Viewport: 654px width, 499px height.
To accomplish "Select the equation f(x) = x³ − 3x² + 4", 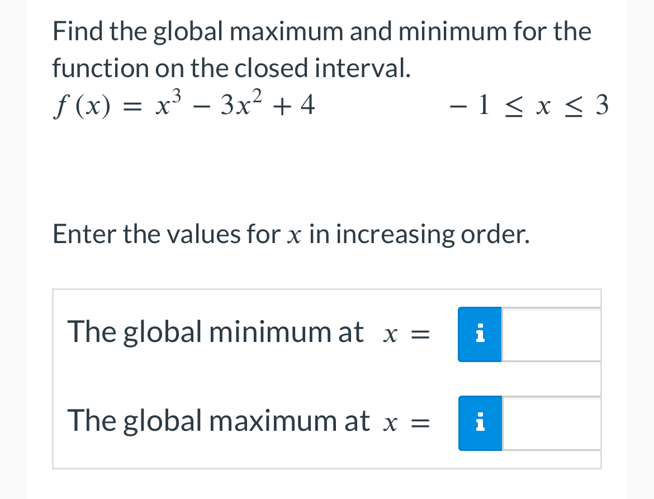I will pyautogui.click(x=183, y=105).
